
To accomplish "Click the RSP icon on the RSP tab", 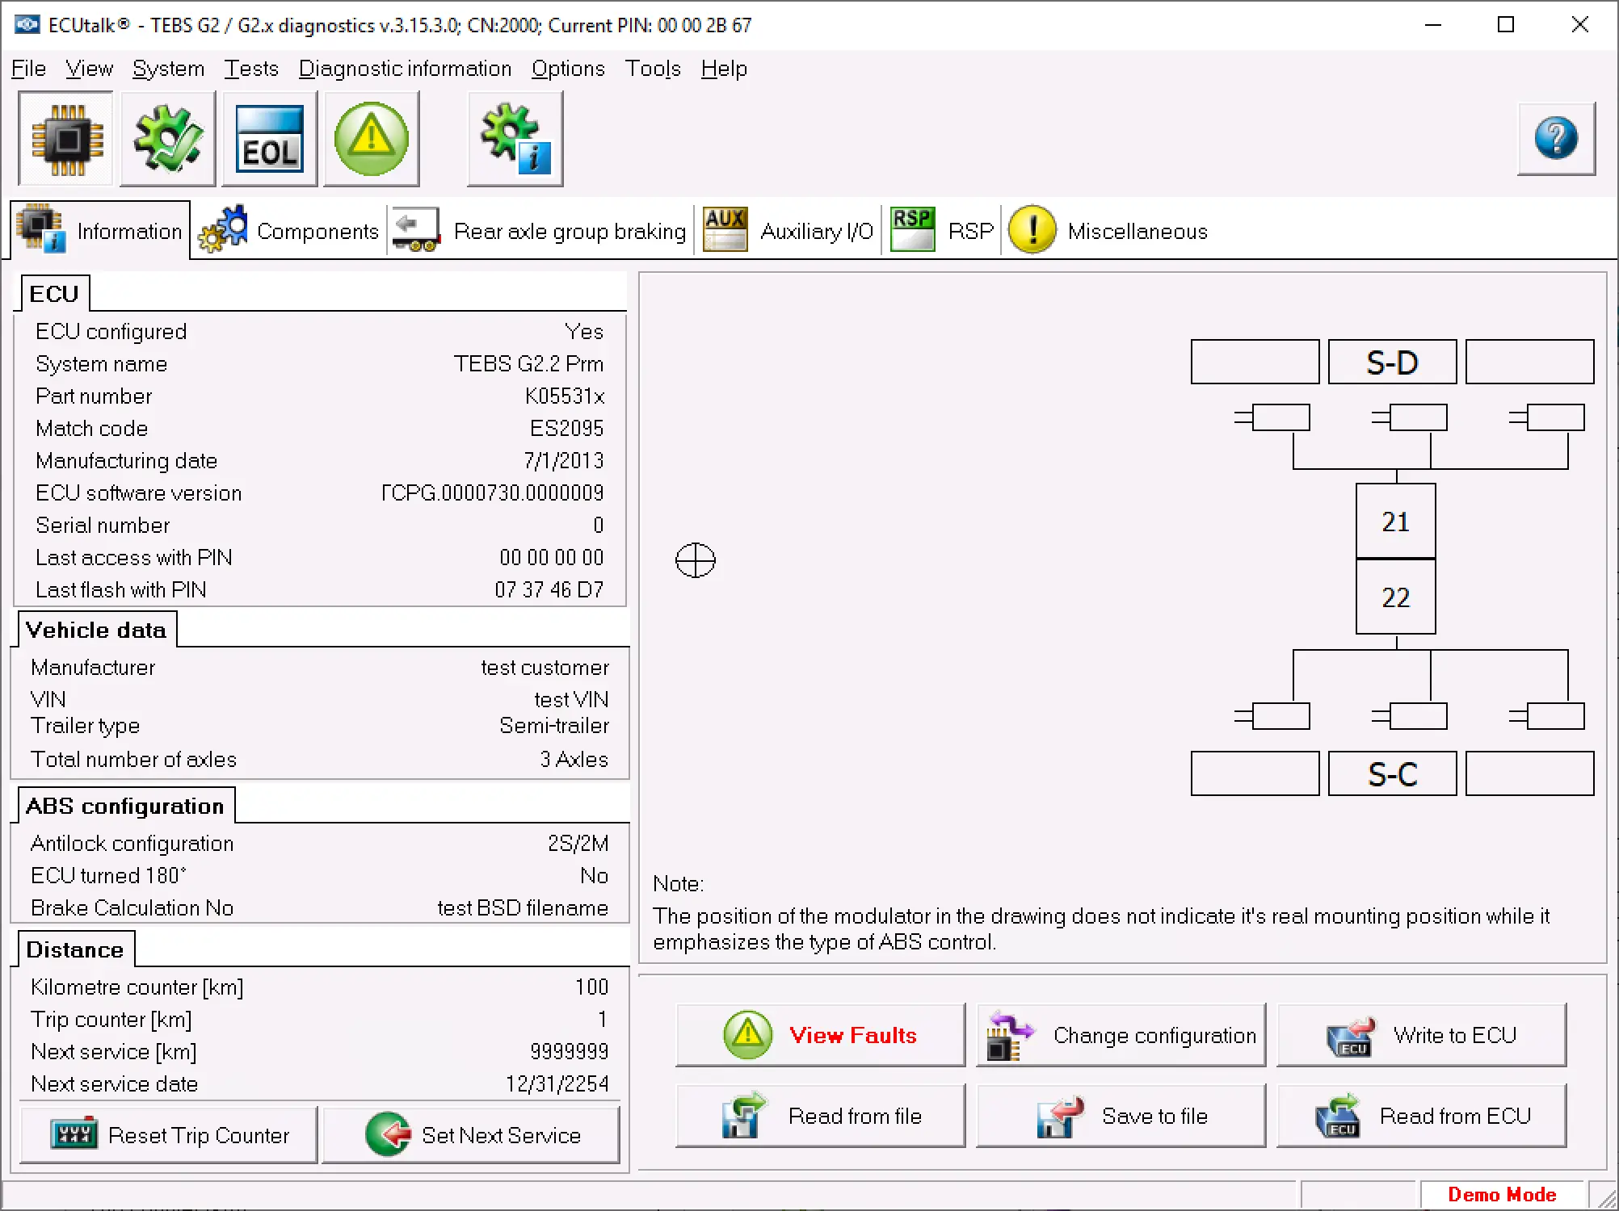I will [912, 229].
